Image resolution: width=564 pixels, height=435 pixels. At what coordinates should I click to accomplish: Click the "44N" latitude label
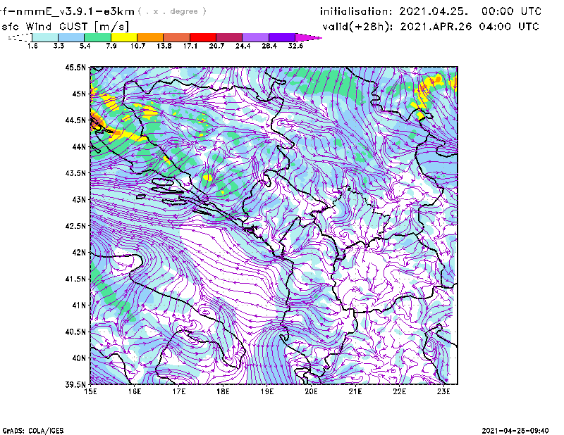tap(79, 146)
